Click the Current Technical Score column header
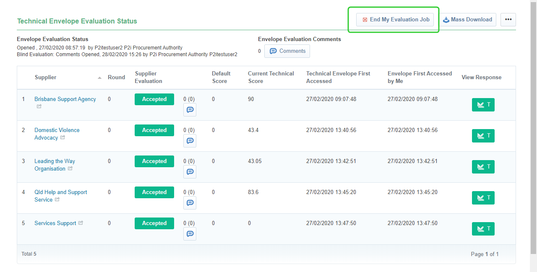 [271, 77]
